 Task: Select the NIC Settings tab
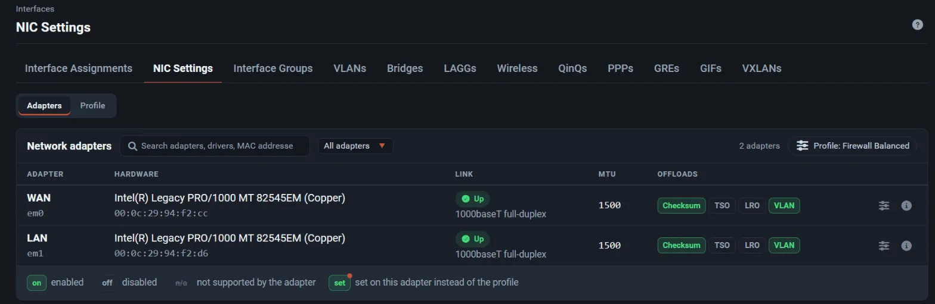click(x=183, y=68)
